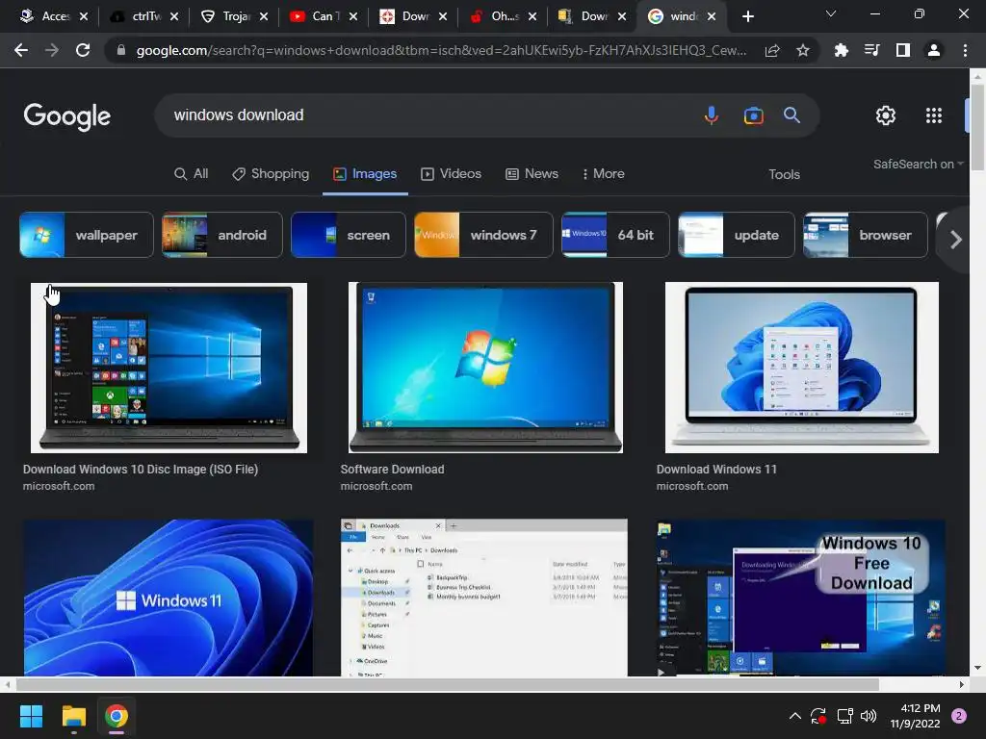This screenshot has width=986, height=739.
Task: Click the Windows 7 laptop thumbnail
Action: 485,368
